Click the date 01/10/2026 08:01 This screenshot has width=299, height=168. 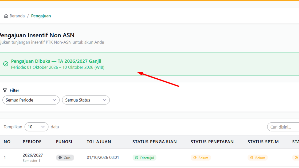(x=103, y=158)
